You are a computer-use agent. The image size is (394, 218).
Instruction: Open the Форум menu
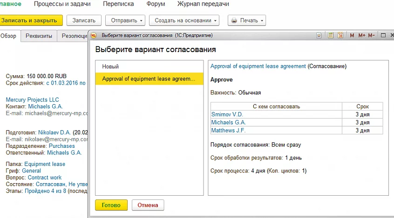pyautogui.click(x=156, y=4)
